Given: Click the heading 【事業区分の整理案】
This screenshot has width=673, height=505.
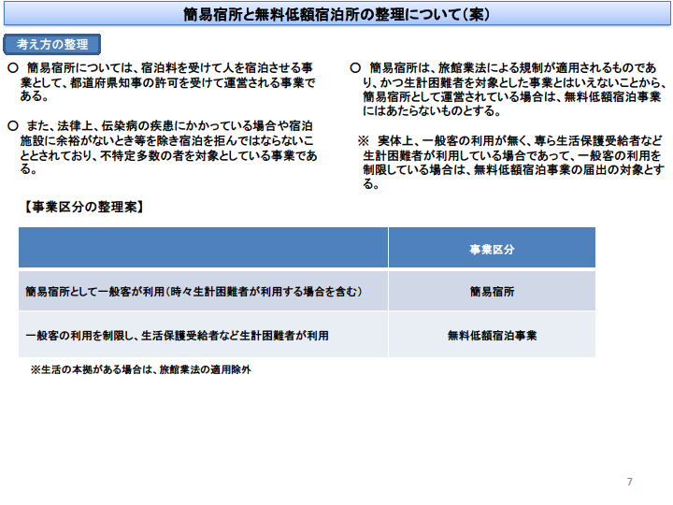Looking at the screenshot, I should (x=84, y=207).
